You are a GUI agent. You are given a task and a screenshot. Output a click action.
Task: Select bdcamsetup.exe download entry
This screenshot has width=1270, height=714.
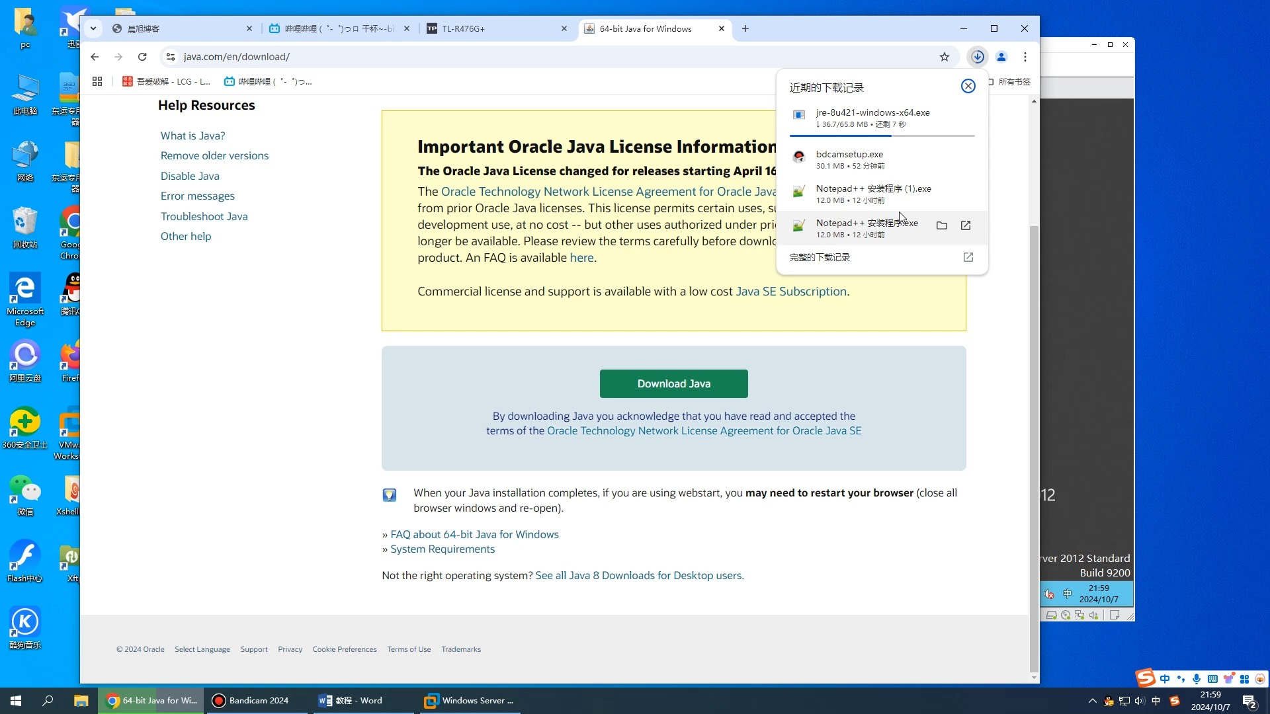coord(882,159)
